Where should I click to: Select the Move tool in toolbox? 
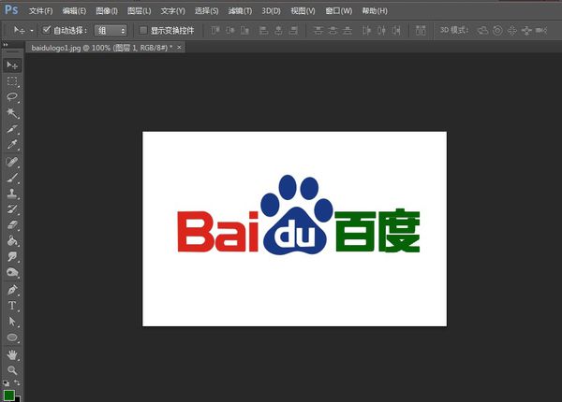[x=12, y=65]
